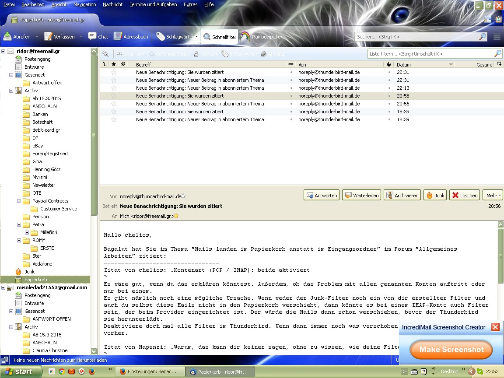
Task: Click the pin icon in filter bar
Action: pos(105,54)
